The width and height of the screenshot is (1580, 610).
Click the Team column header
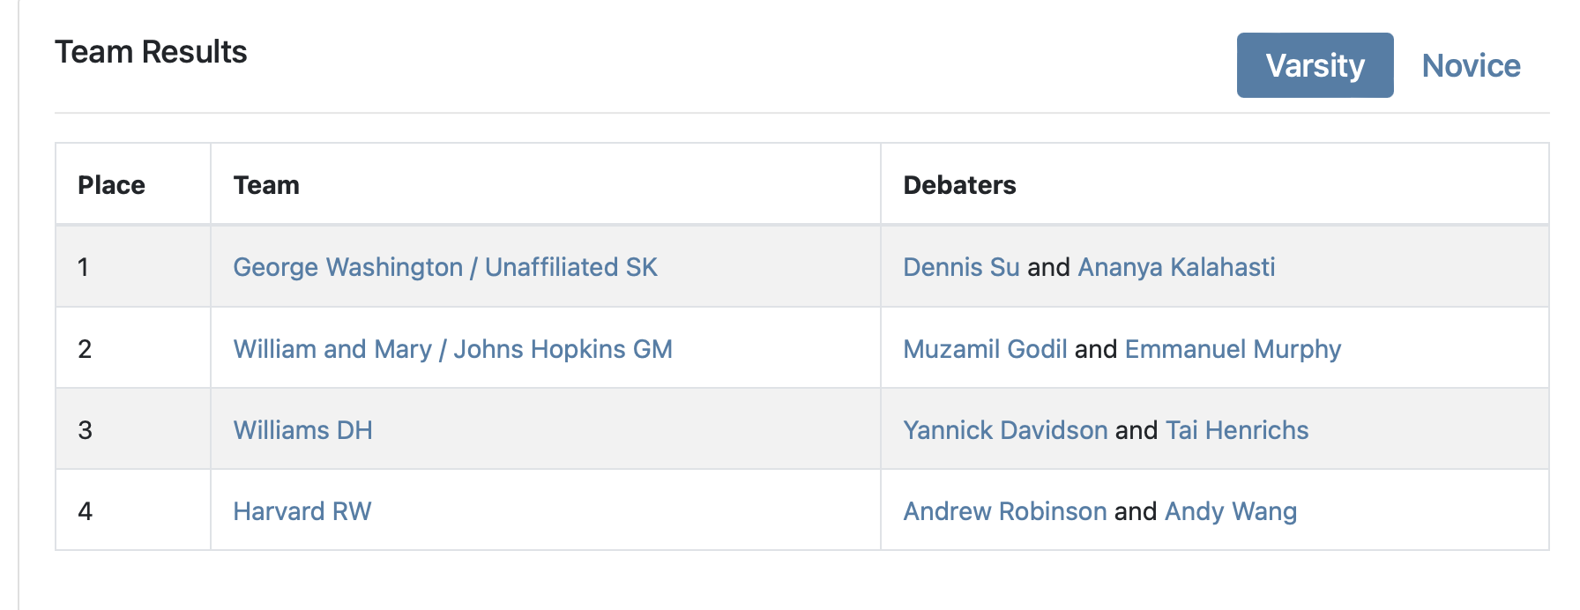coord(266,185)
